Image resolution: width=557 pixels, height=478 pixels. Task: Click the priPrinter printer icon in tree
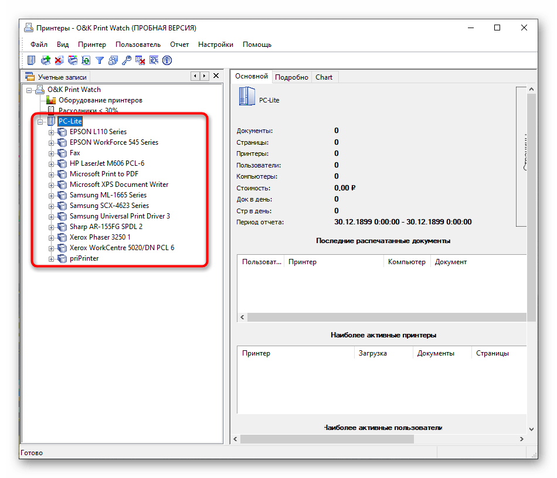(x=62, y=258)
